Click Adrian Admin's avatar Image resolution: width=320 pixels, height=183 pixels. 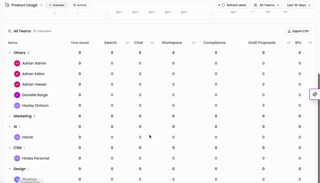click(17, 64)
